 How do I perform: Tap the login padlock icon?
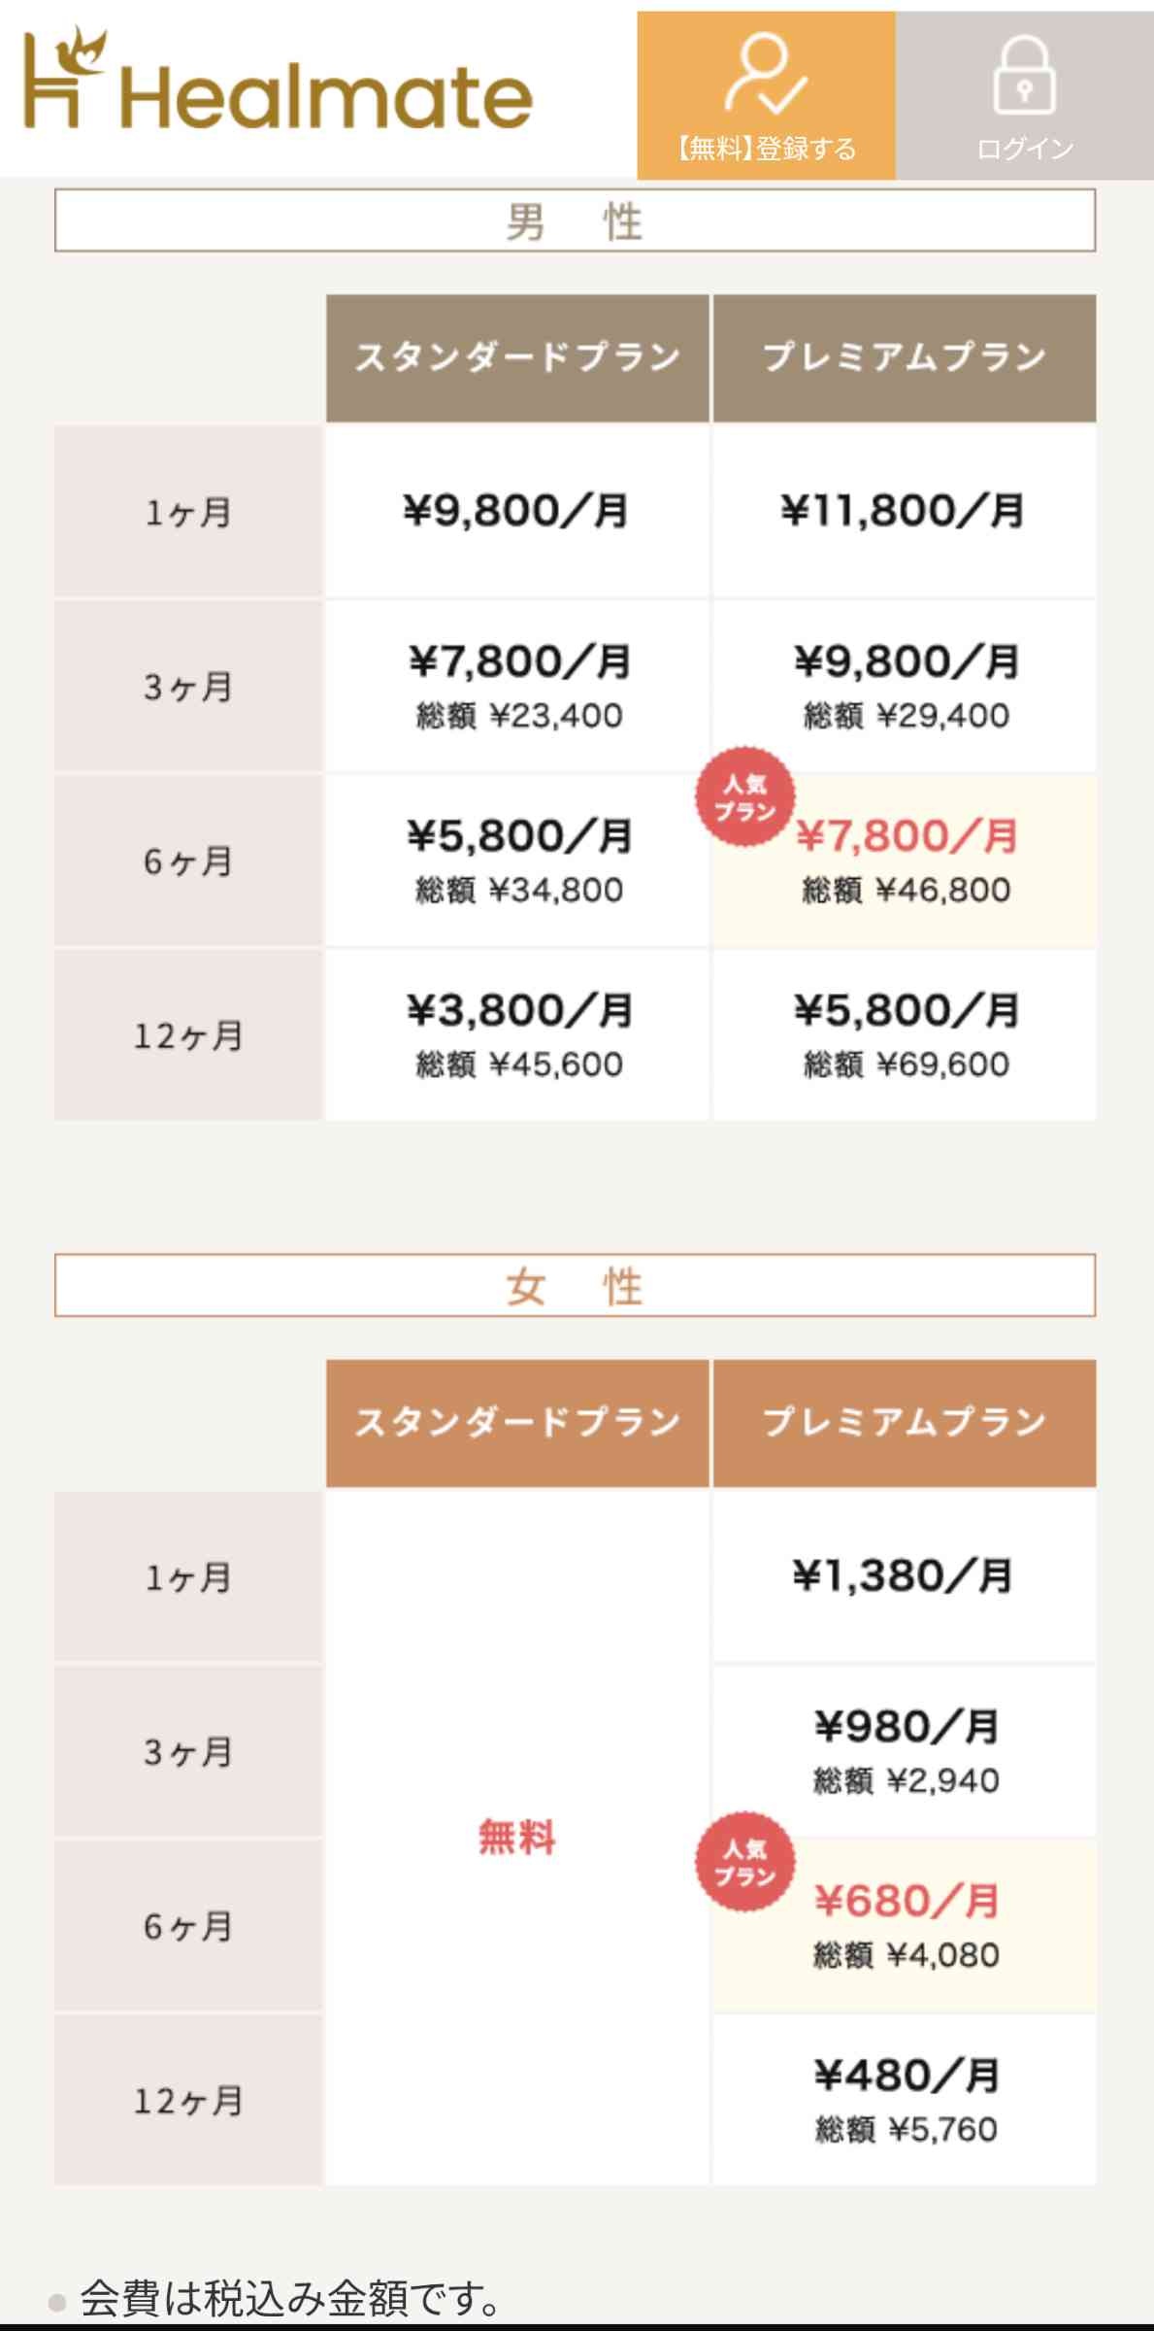click(x=1024, y=75)
